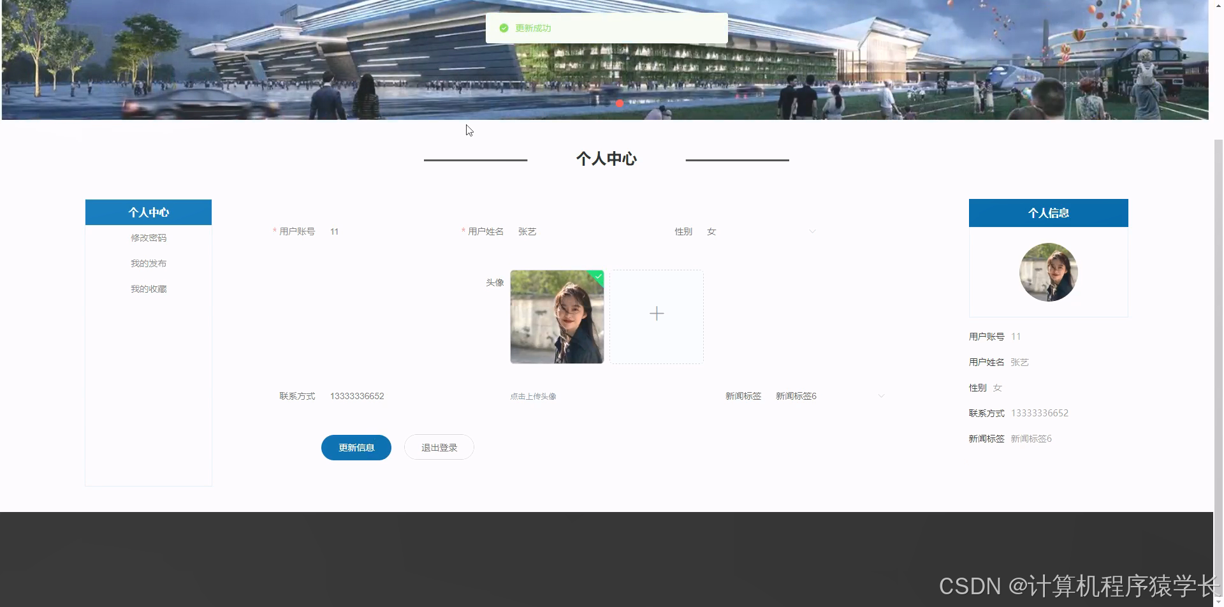Click the 新闻标签6 value in 个人信息 panel
Screen dimensions: 1224x607
coord(1031,439)
